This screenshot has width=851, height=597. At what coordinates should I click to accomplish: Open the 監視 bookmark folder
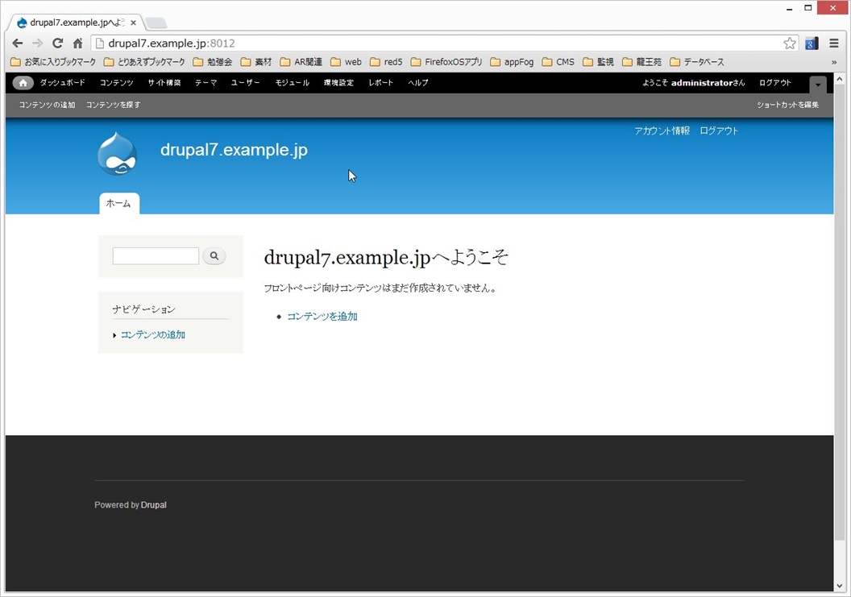599,62
